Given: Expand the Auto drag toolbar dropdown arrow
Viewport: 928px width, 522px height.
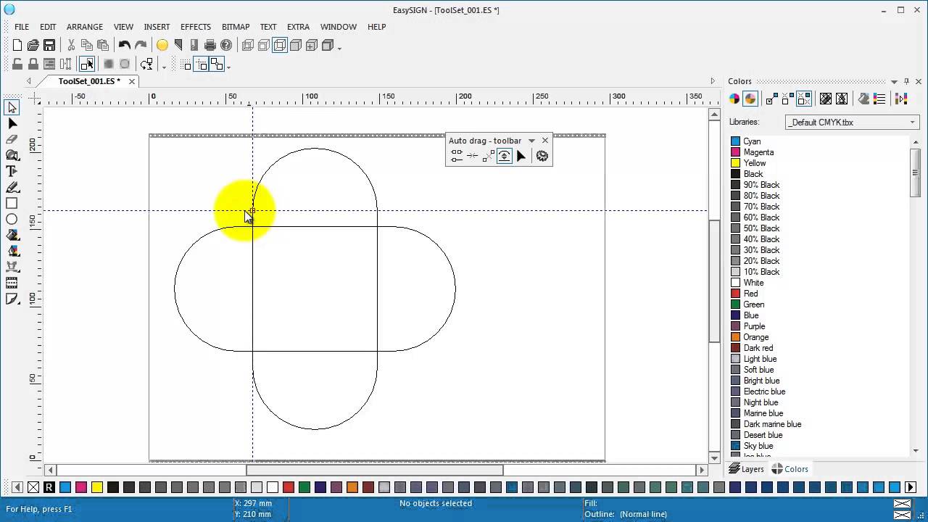Looking at the screenshot, I should click(x=531, y=141).
